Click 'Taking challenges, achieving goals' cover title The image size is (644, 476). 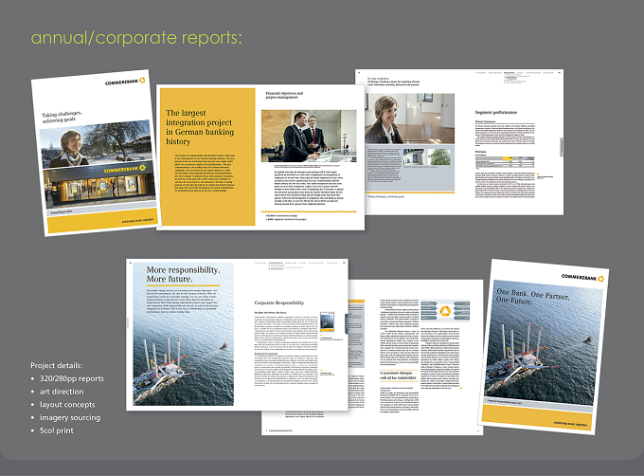click(x=62, y=117)
